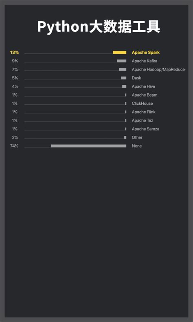The image size is (193, 322).
Task: Select the Apache Flink label
Action: click(x=144, y=112)
